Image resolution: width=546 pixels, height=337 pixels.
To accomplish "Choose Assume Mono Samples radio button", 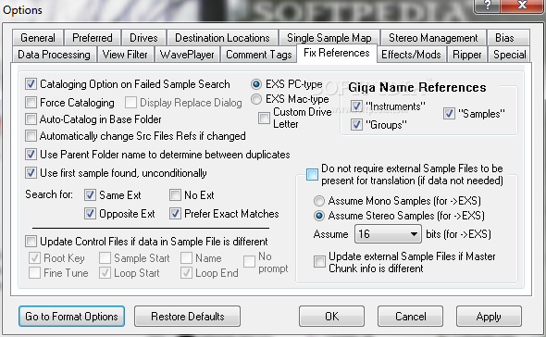I will [319, 201].
